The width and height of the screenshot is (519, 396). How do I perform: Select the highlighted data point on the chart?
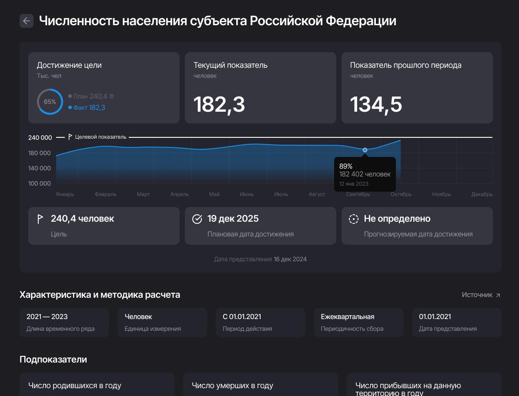[x=365, y=150]
